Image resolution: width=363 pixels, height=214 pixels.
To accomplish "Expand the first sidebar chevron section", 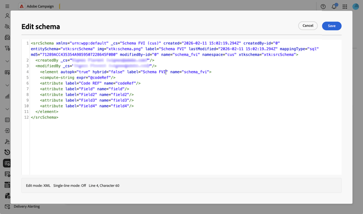I will (7, 61).
